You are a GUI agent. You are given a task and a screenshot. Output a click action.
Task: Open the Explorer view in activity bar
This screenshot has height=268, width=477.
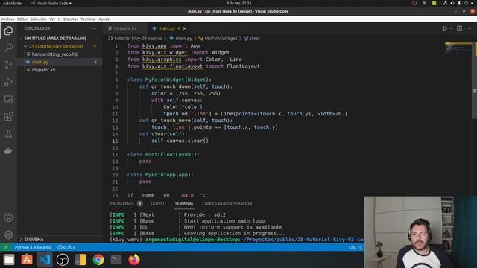click(8, 31)
